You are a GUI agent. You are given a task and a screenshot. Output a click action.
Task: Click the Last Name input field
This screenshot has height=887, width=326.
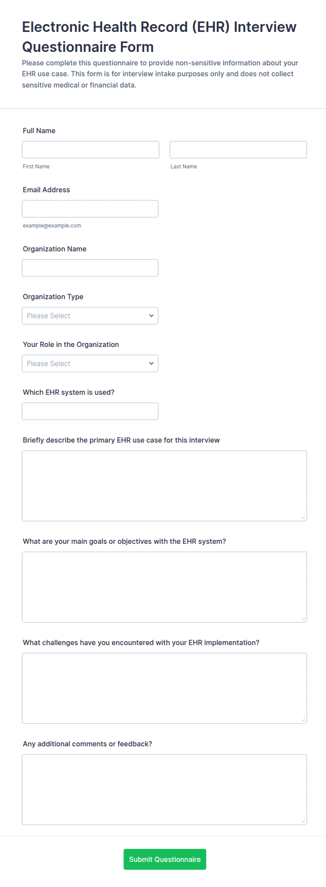tap(238, 150)
